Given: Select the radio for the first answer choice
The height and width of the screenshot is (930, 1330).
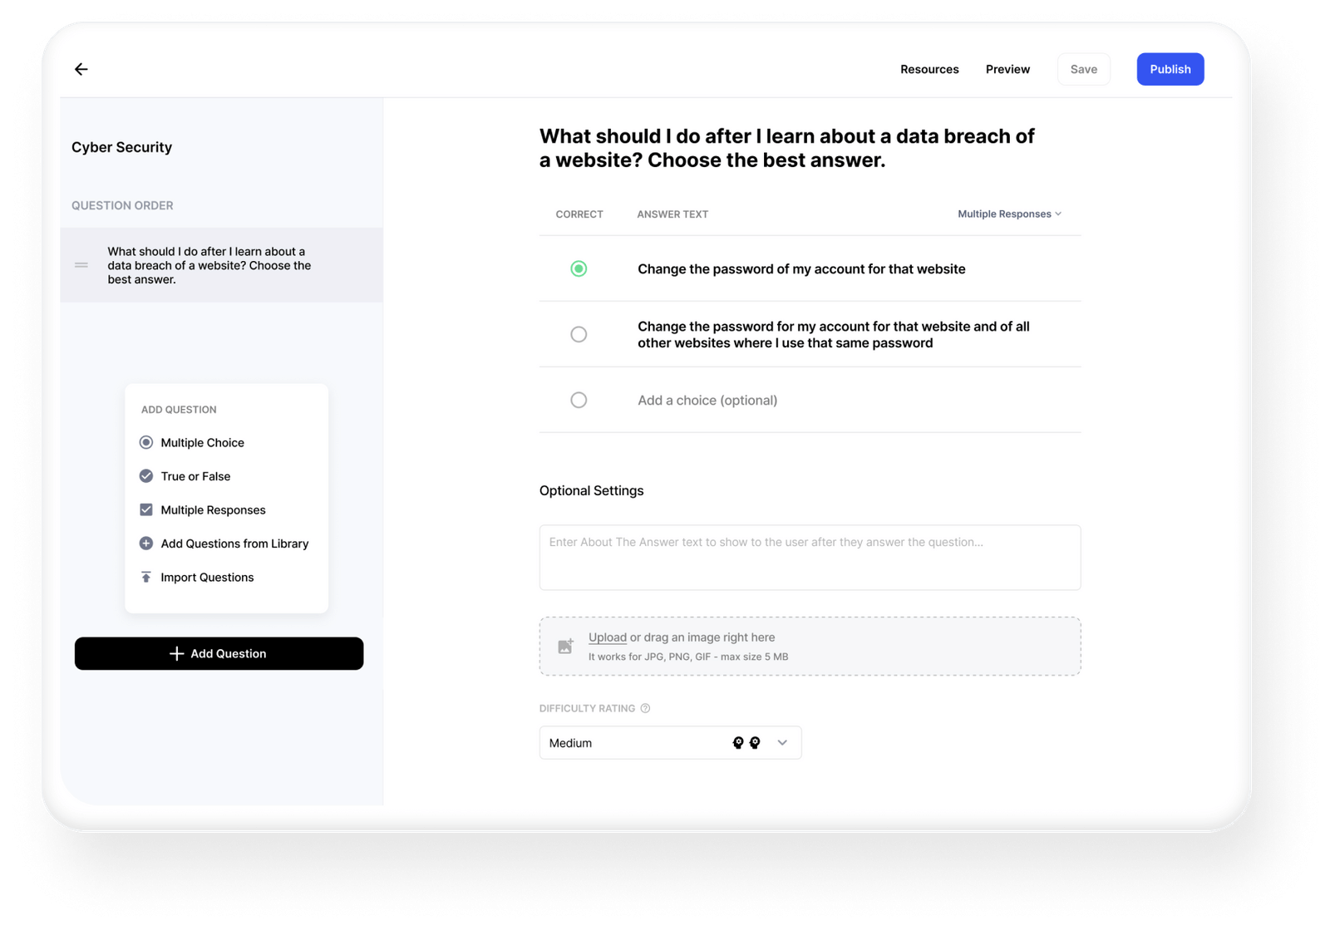Looking at the screenshot, I should (579, 268).
